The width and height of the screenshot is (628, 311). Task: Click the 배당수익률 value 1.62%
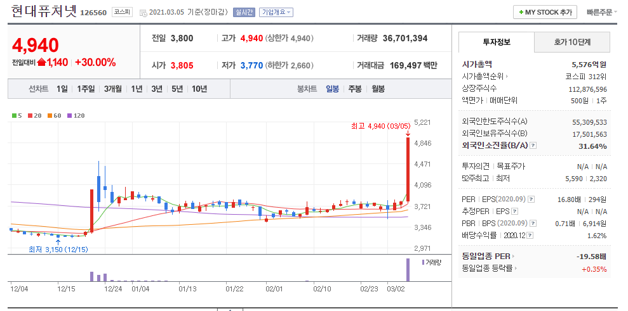597,236
